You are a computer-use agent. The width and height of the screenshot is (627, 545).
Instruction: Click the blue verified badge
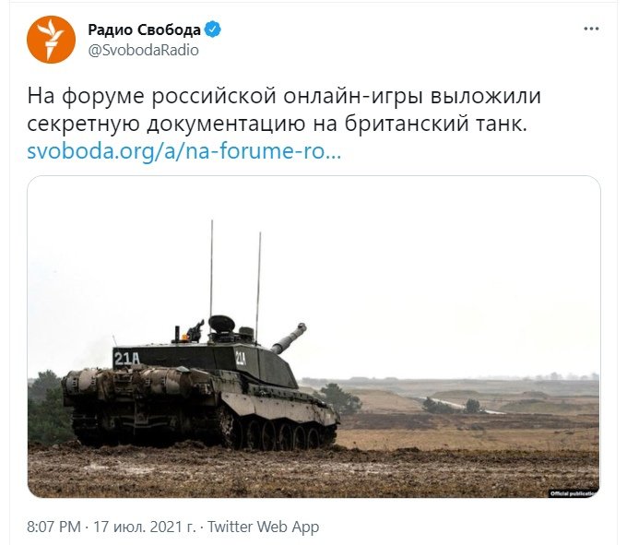pos(213,30)
